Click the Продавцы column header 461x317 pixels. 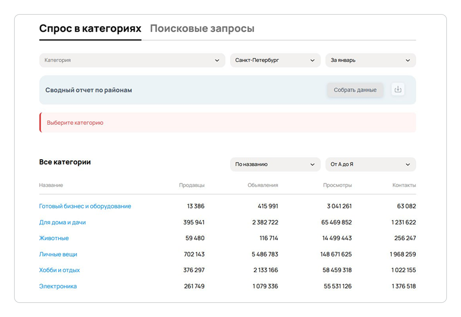pos(191,186)
